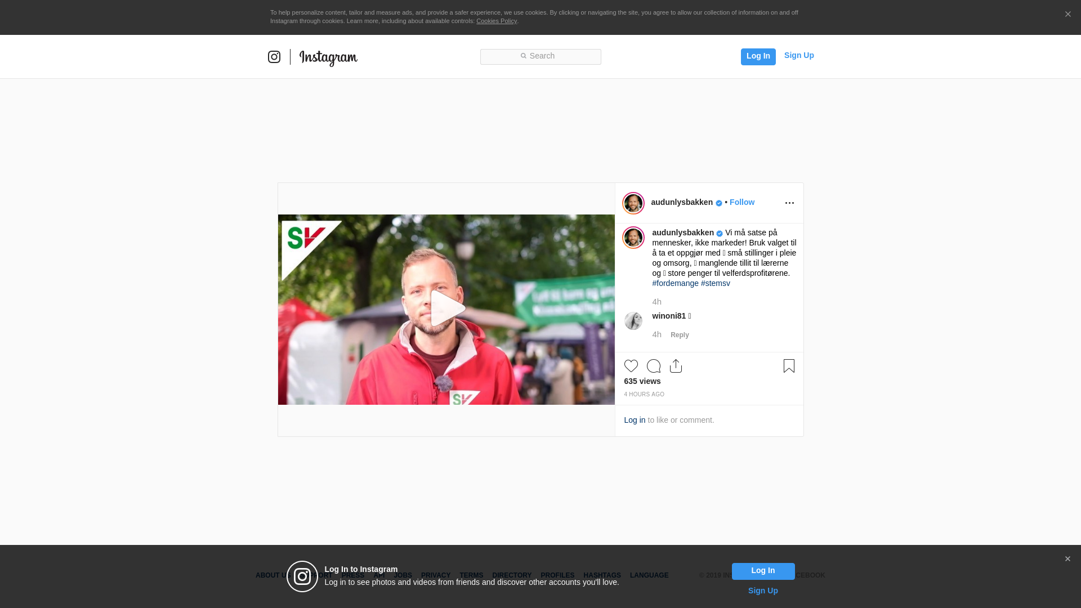This screenshot has width=1081, height=608.
Task: Open winoni81 commenter avatar
Action: tap(633, 321)
